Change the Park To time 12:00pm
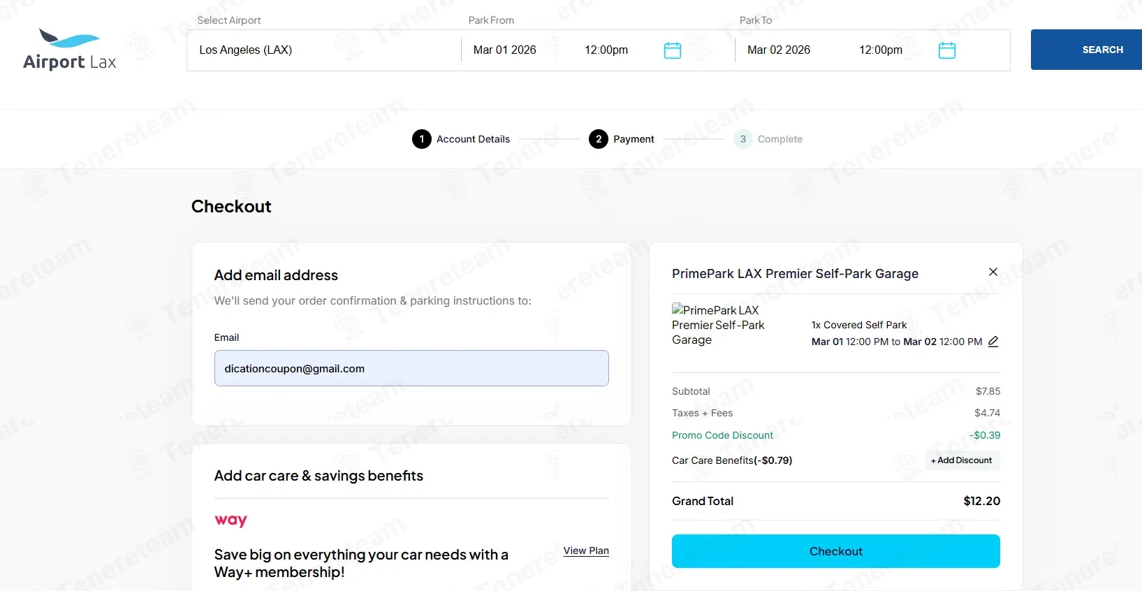The width and height of the screenshot is (1142, 591). 881,50
